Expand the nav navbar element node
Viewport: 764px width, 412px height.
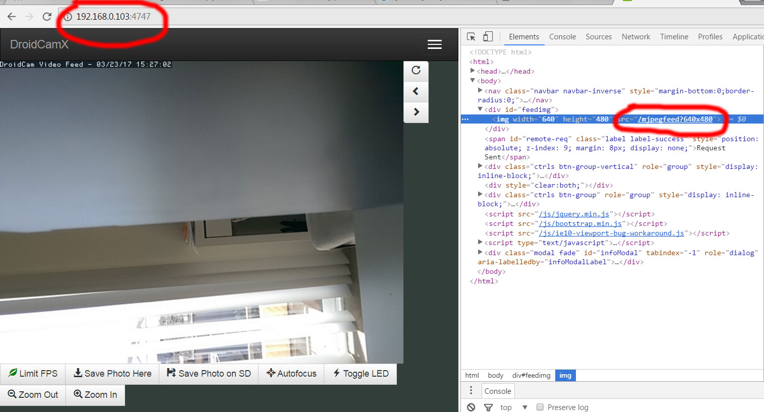480,91
